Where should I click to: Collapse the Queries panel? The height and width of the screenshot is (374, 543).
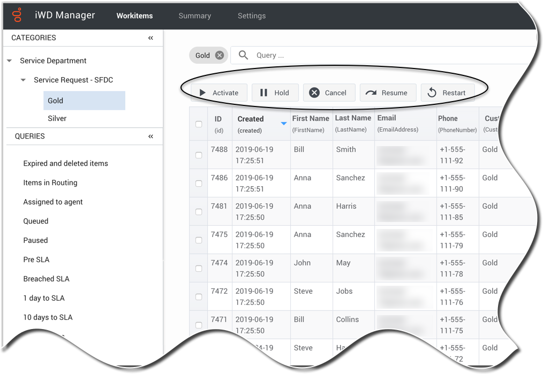click(150, 136)
